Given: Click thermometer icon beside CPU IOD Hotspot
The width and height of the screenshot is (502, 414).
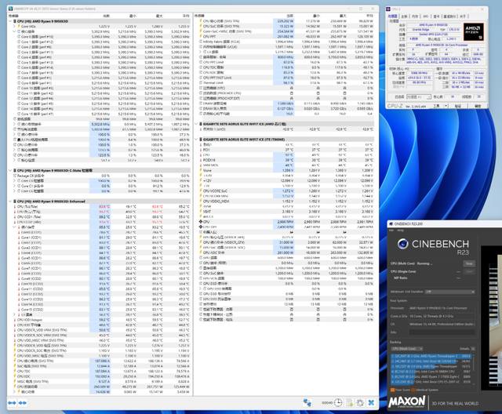Looking at the screenshot, I should pyautogui.click(x=15, y=320).
